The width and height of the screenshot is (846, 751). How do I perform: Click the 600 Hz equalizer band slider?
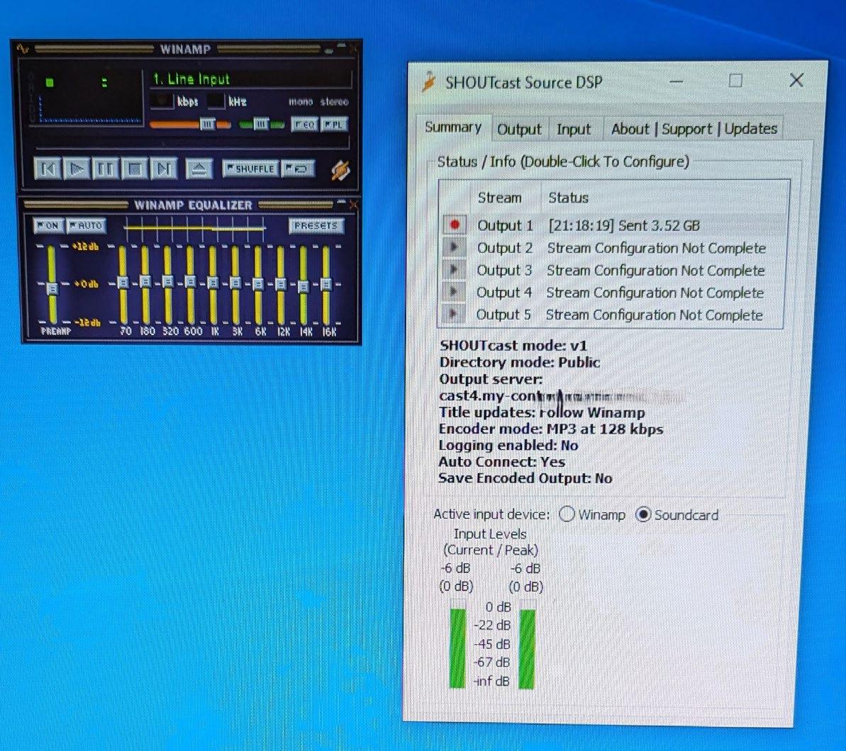pyautogui.click(x=190, y=285)
